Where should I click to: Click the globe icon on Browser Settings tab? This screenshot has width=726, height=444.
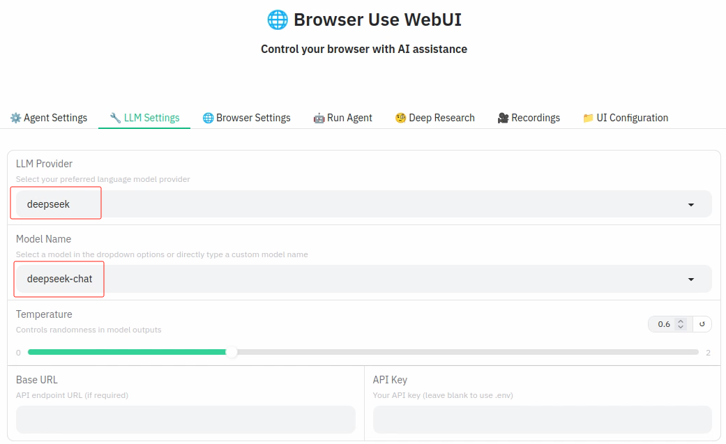click(x=208, y=118)
